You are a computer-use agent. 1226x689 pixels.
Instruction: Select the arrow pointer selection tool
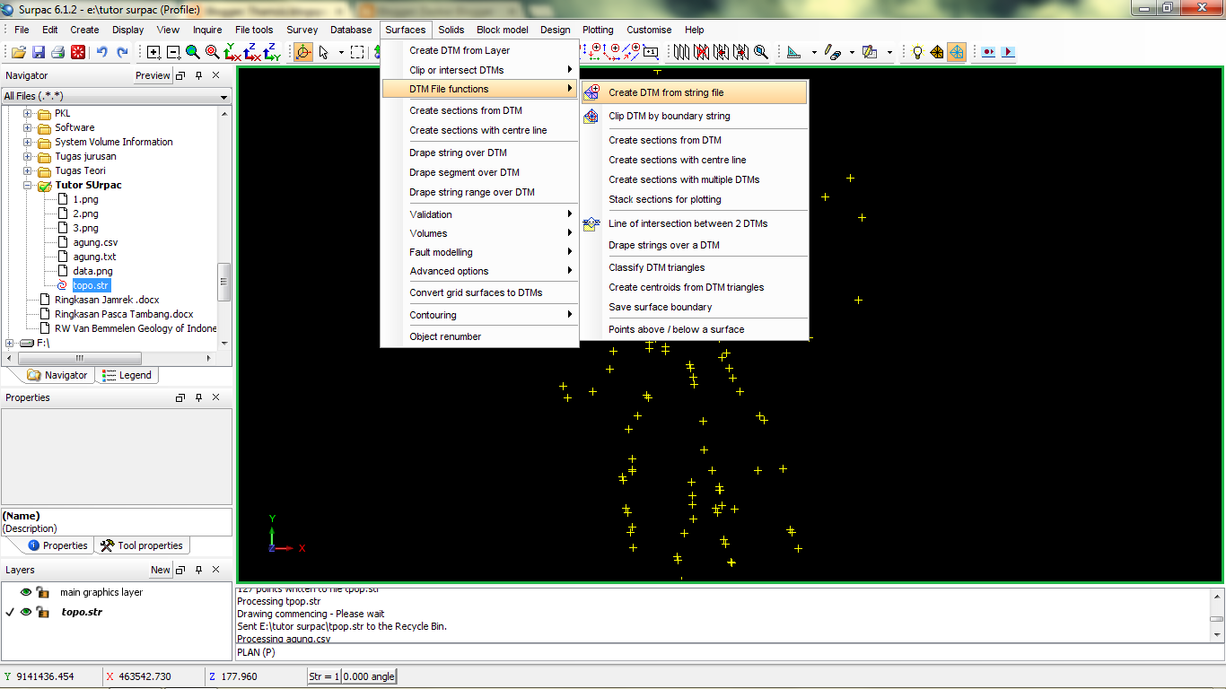tap(323, 52)
